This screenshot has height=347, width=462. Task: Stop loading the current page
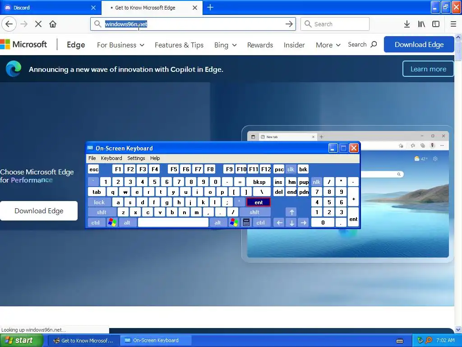38,24
